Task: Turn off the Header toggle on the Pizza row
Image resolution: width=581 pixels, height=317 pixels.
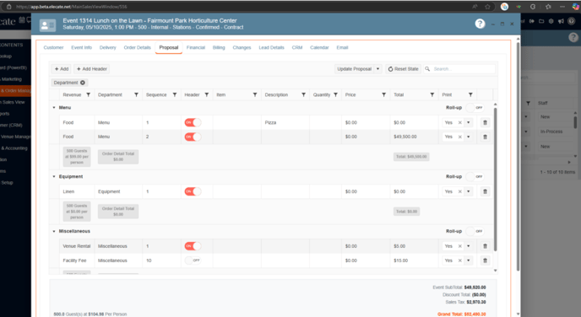Action: (x=193, y=122)
